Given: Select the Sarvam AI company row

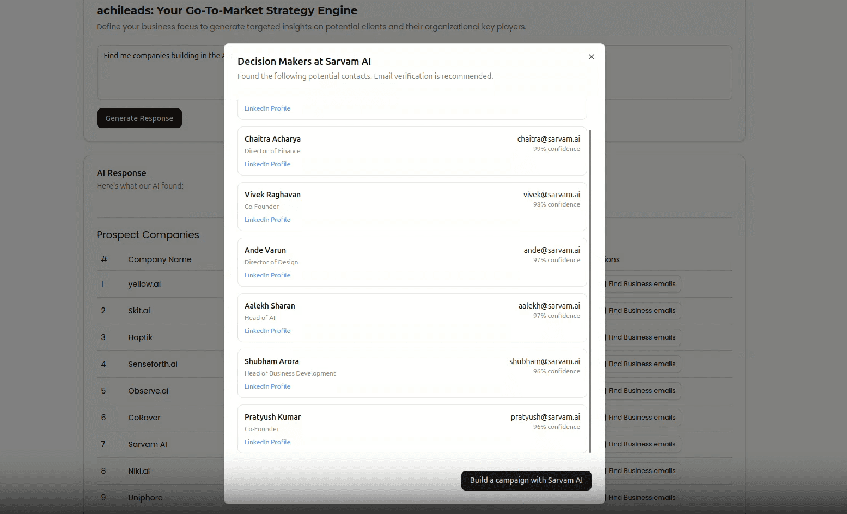Looking at the screenshot, I should point(148,444).
